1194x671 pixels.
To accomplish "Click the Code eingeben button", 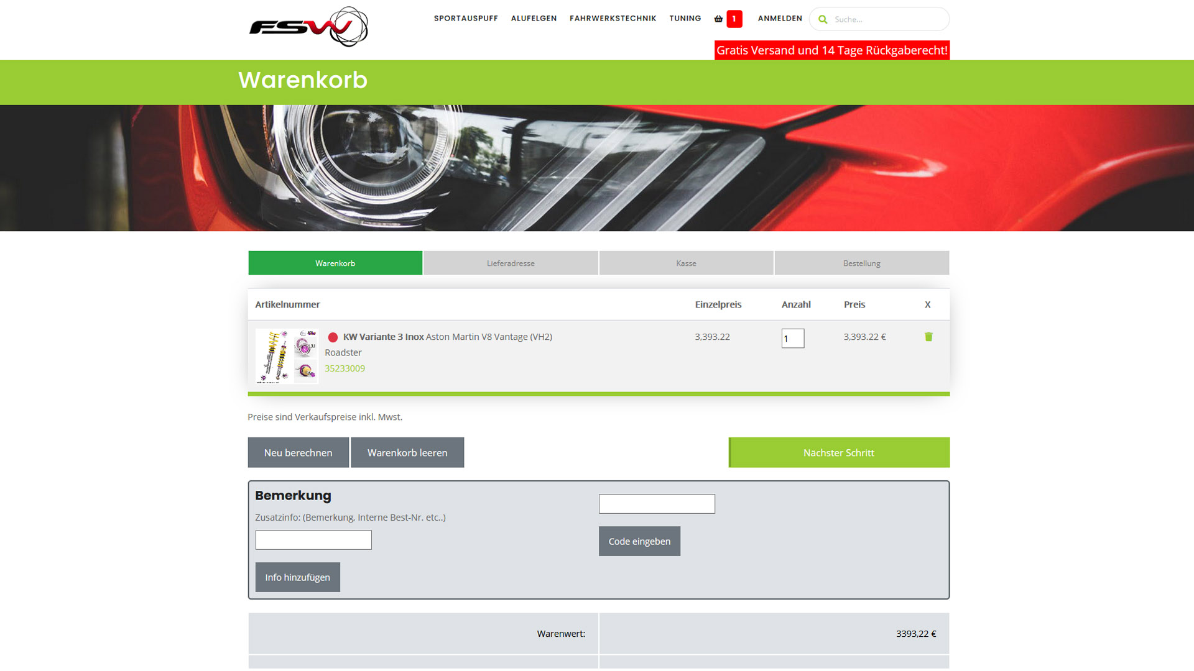I will (x=639, y=541).
